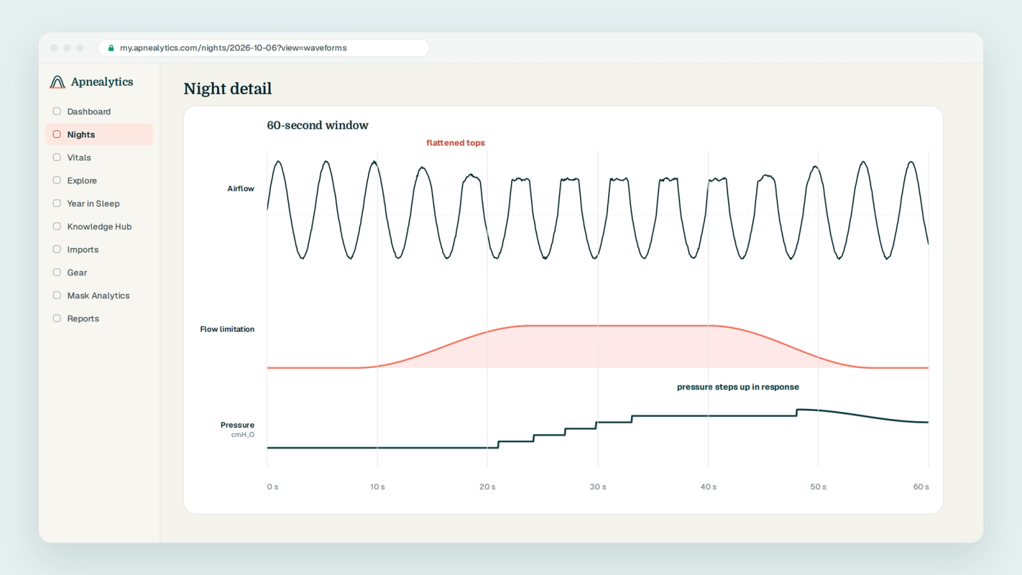Open the Dashboard page
This screenshot has width=1022, height=575.
pyautogui.click(x=99, y=111)
